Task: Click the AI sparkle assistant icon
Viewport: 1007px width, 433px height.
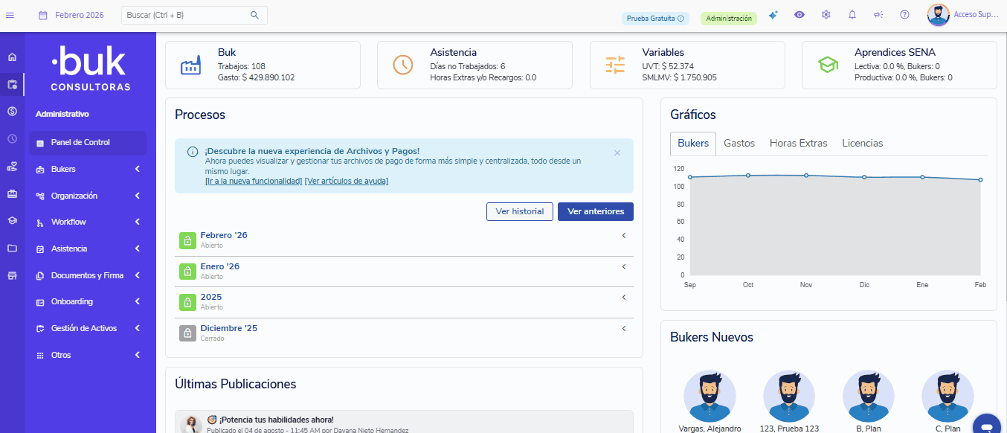Action: 773,15
